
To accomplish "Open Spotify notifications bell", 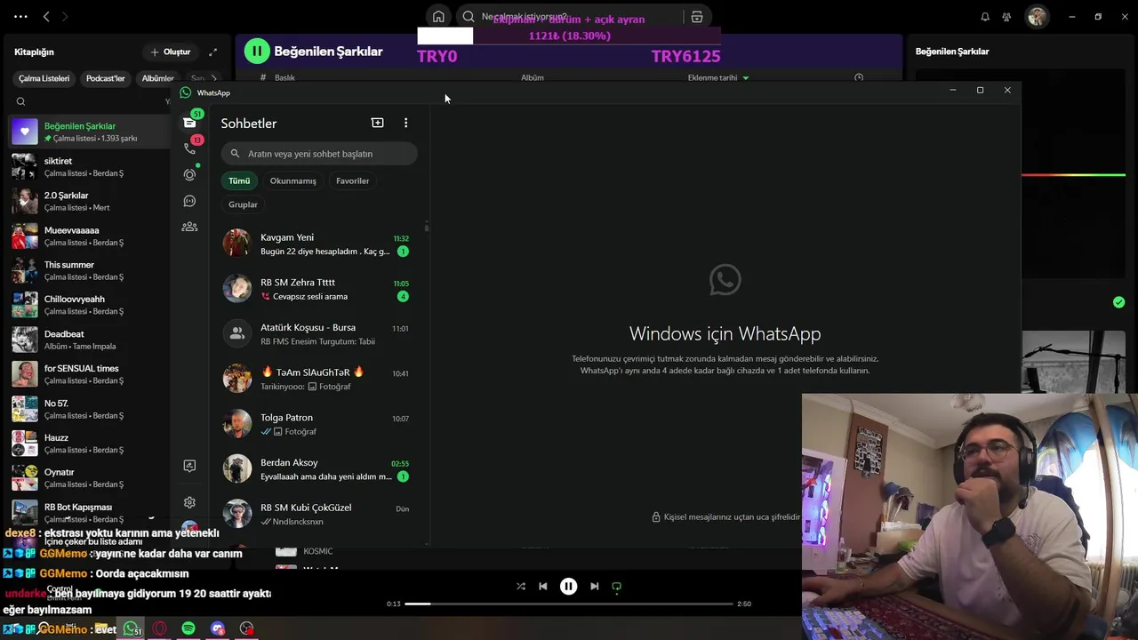I will click(x=985, y=16).
